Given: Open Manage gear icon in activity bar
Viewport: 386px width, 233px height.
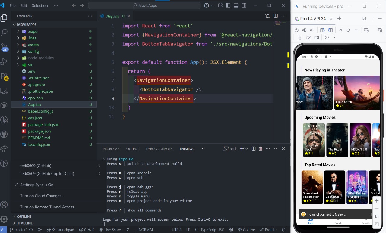Looking at the screenshot, I should [4, 219].
